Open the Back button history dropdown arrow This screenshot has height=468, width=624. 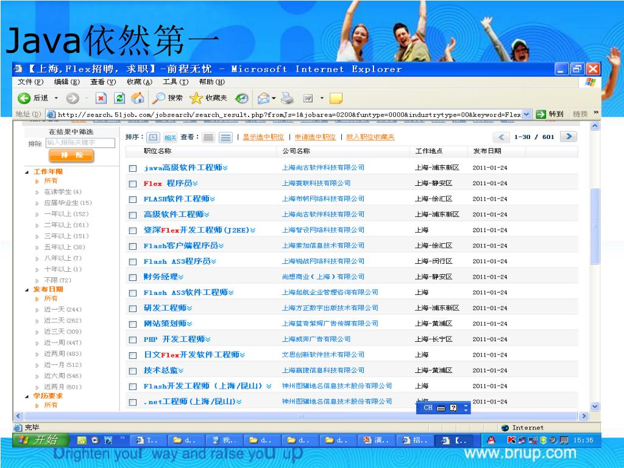56,98
